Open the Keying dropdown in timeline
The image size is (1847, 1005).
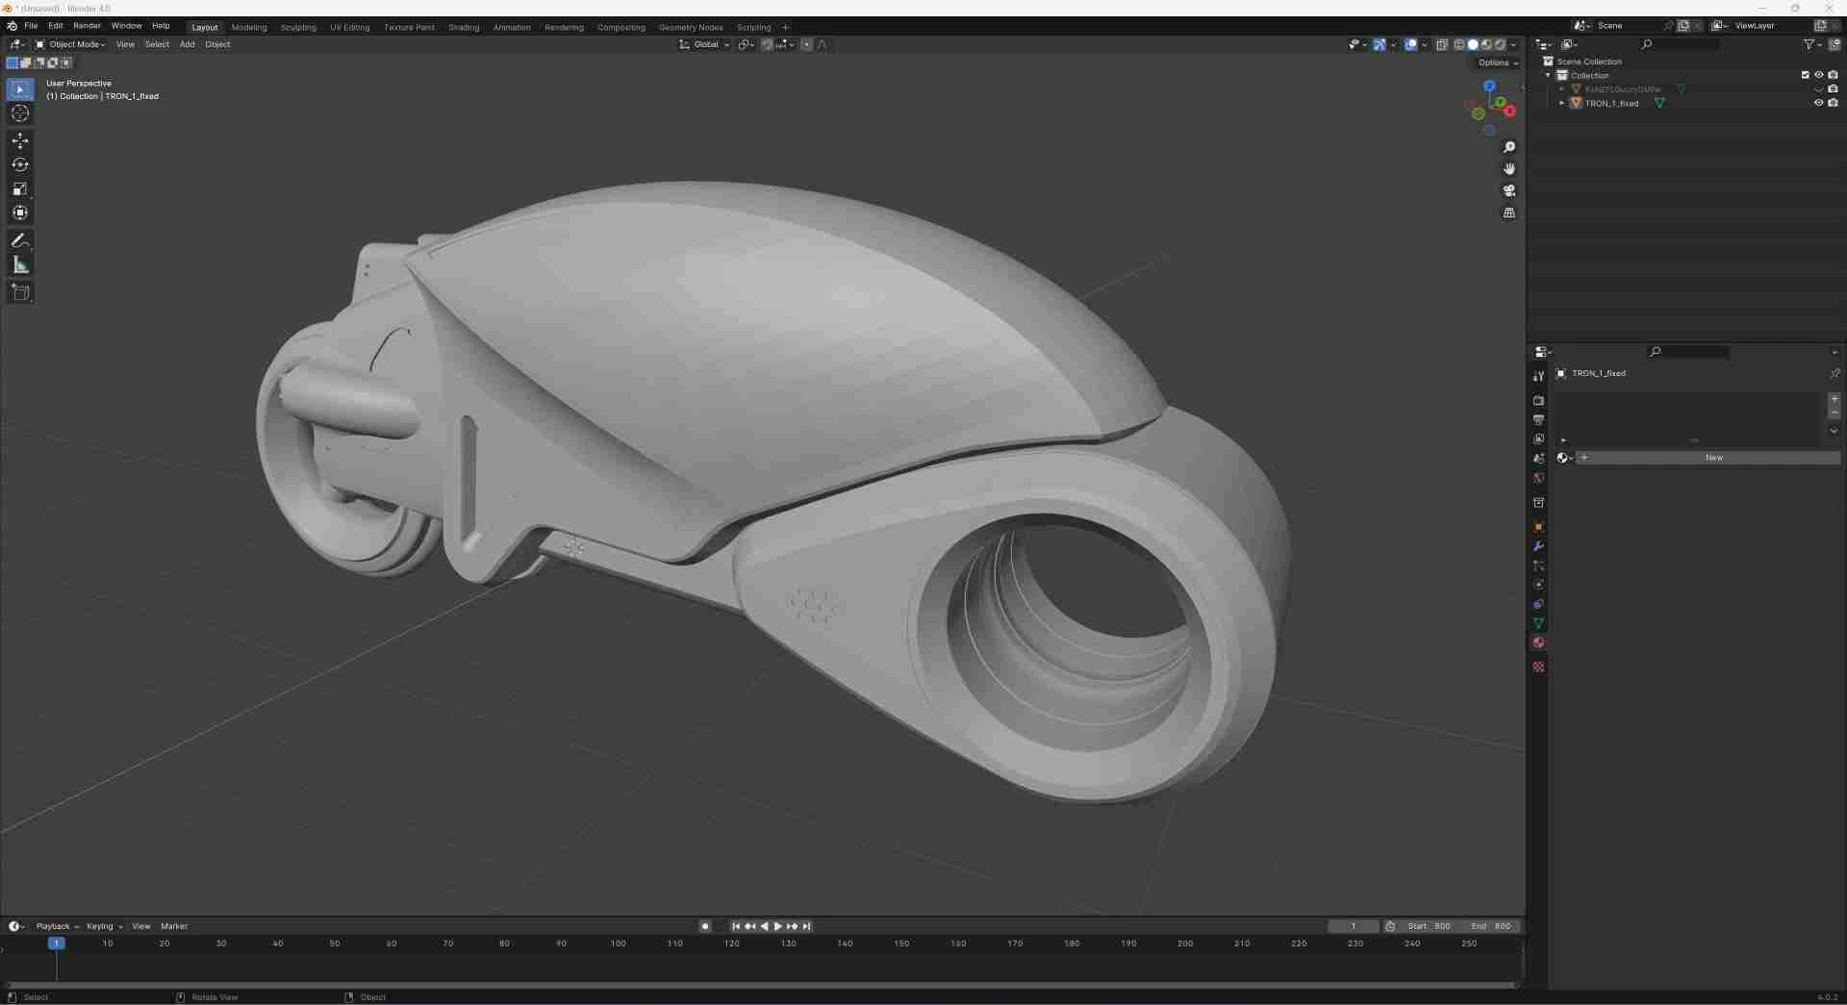point(104,926)
